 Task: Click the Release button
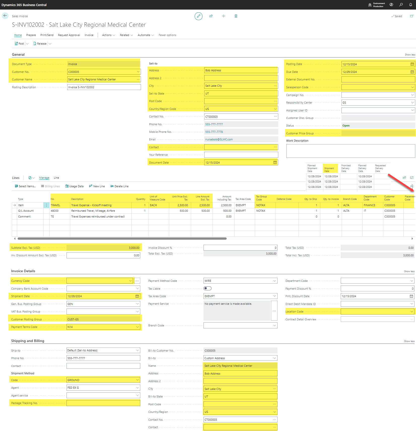(40, 44)
